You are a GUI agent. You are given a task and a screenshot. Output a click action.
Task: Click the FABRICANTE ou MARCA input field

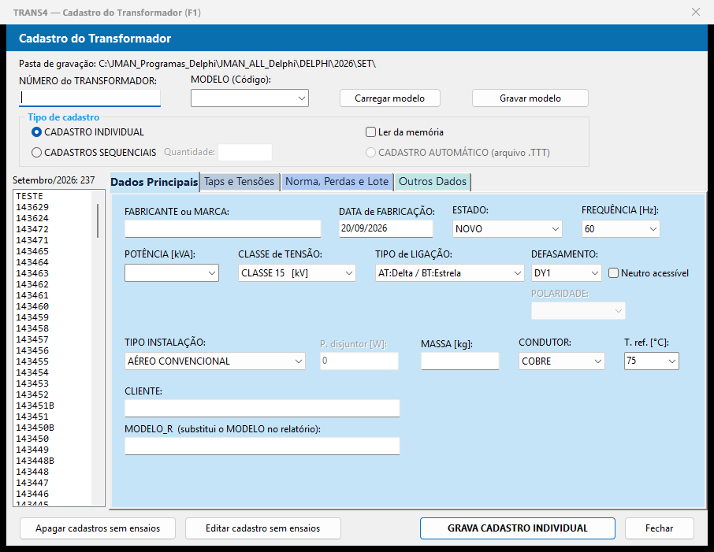coord(223,229)
